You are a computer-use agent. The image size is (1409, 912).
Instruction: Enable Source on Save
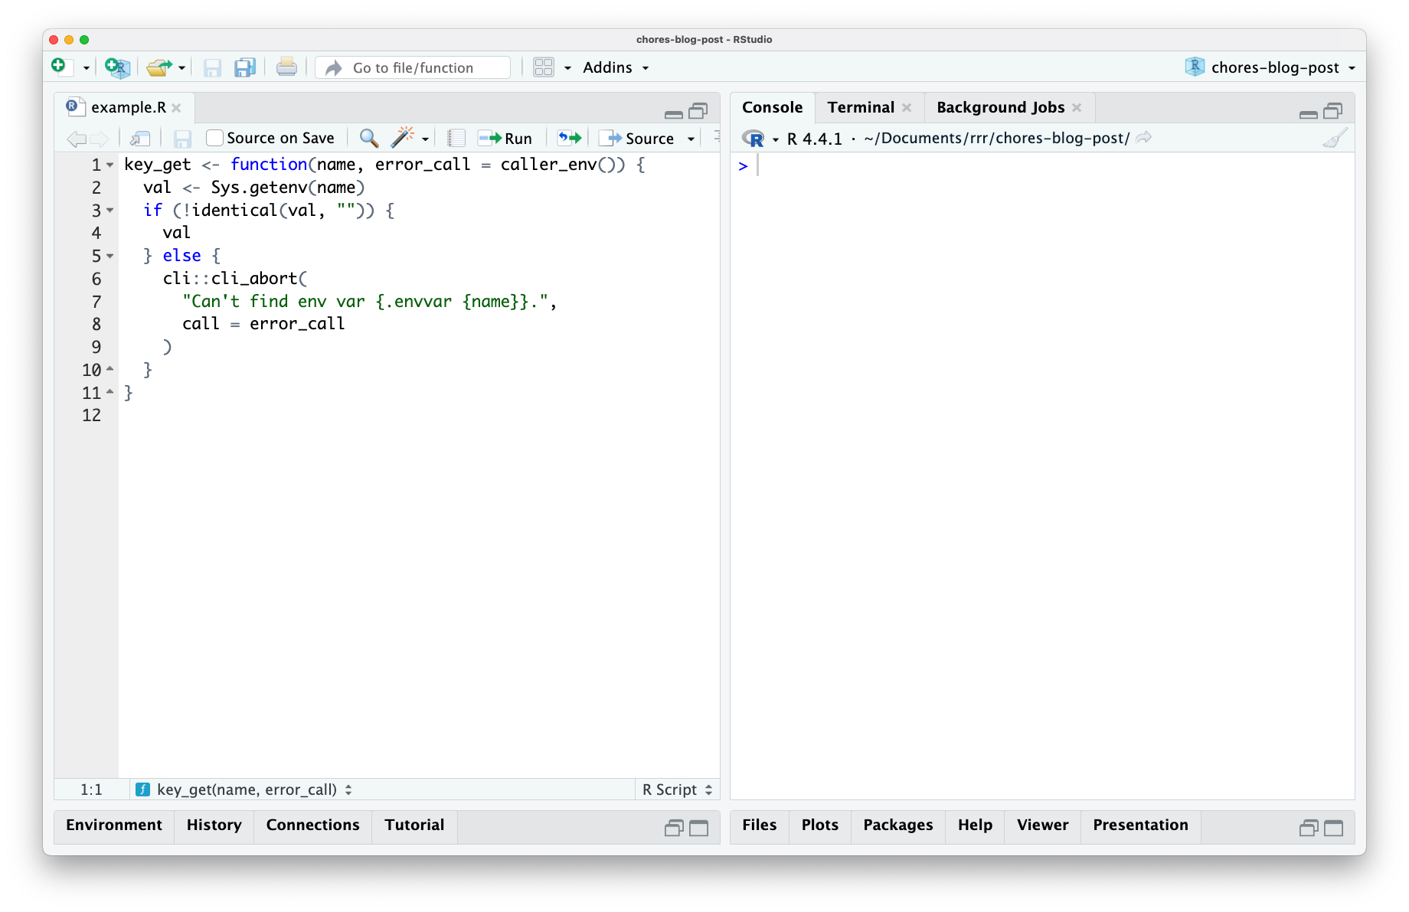(x=214, y=138)
